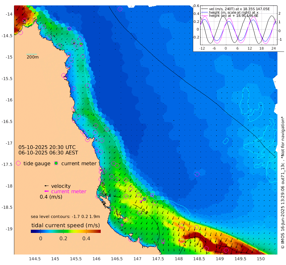Click the colorbar tick label '0'
286x265 pixels.
pos(41,238)
